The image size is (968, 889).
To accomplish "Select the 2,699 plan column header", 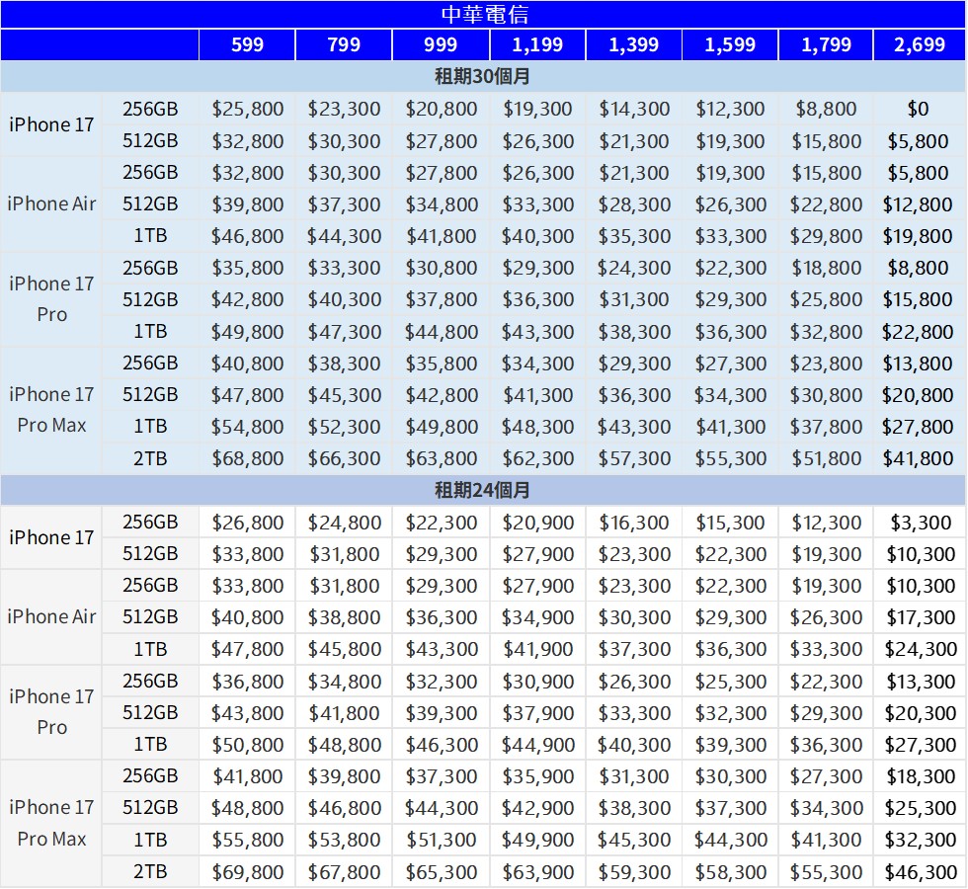I will tap(920, 44).
